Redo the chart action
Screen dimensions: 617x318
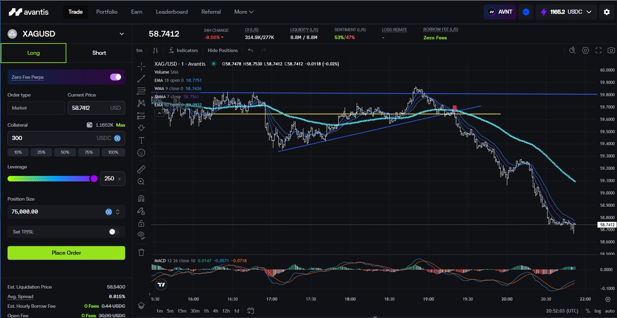click(x=263, y=50)
